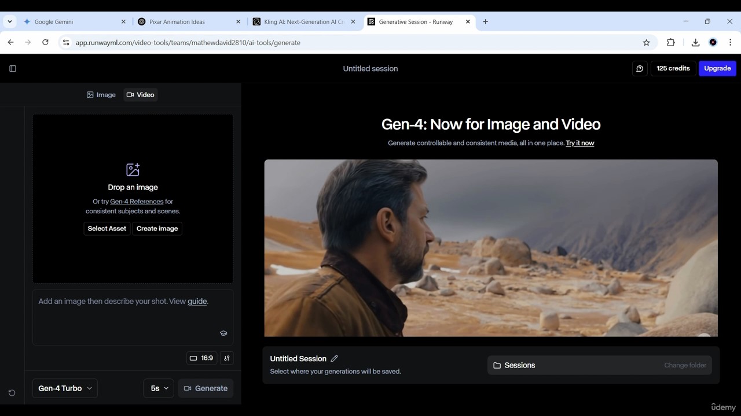Open the browser extensions puzzle icon
Image resolution: width=741 pixels, height=416 pixels.
click(671, 42)
